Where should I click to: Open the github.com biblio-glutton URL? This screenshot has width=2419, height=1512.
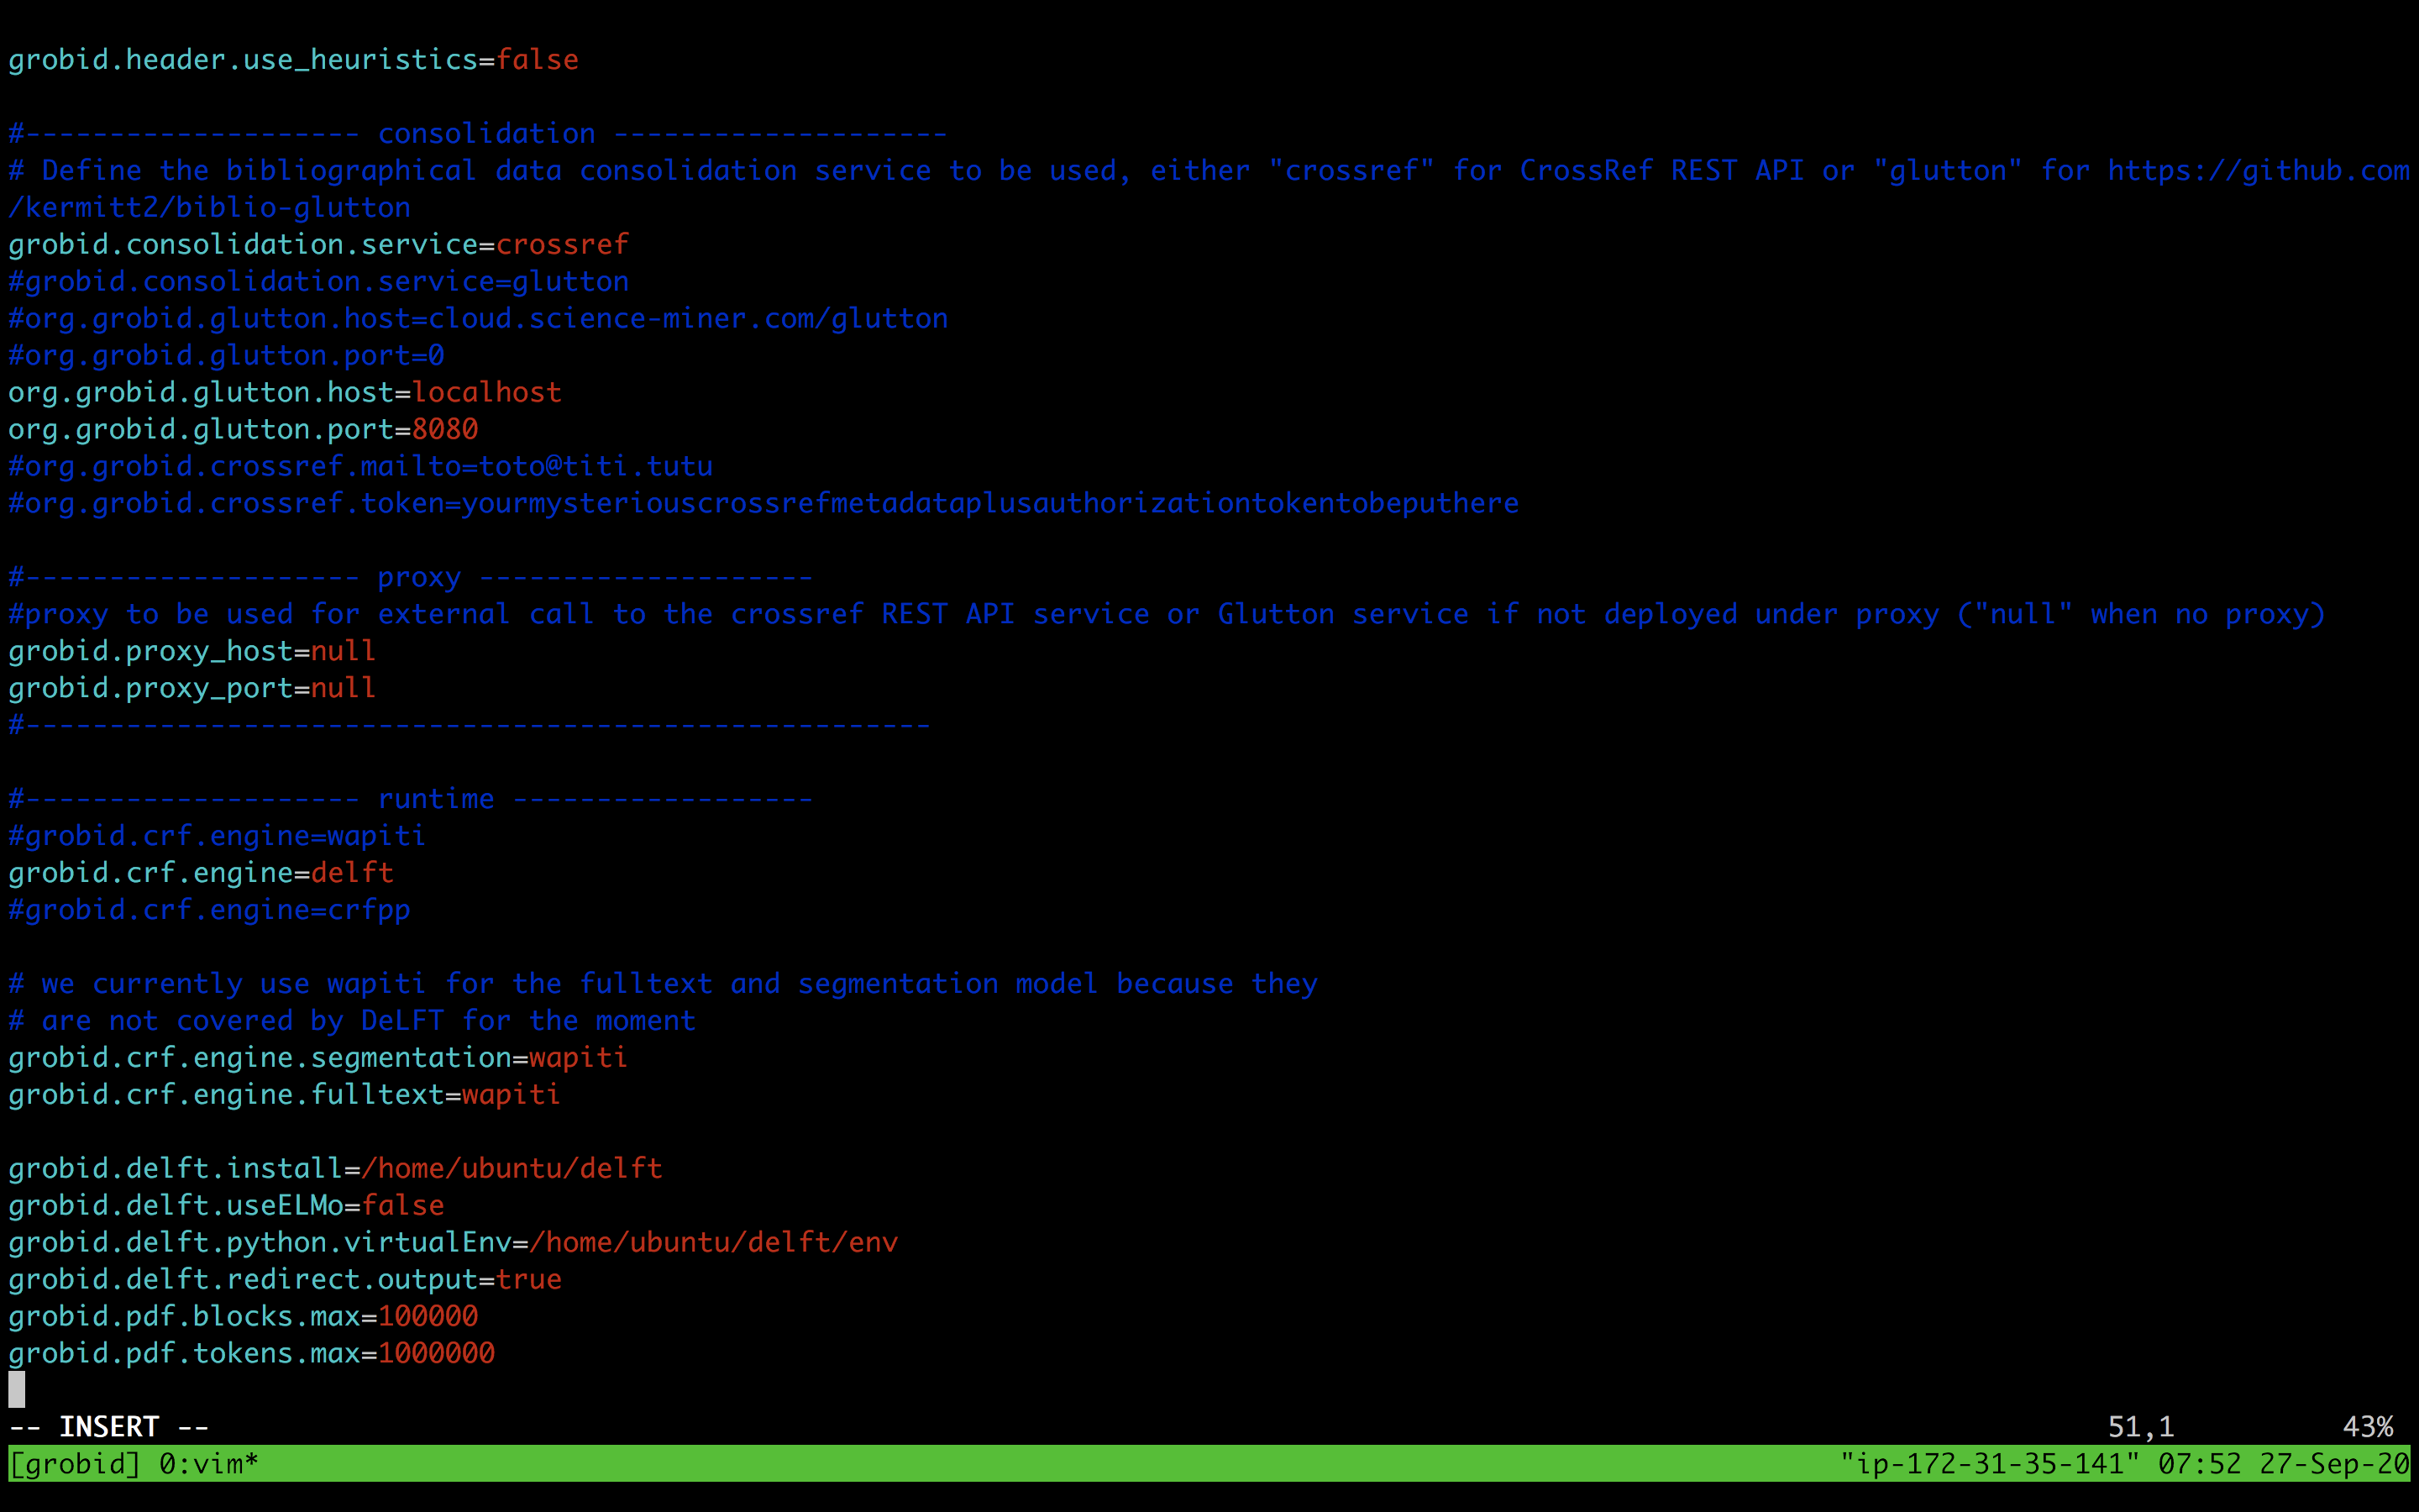point(2259,170)
